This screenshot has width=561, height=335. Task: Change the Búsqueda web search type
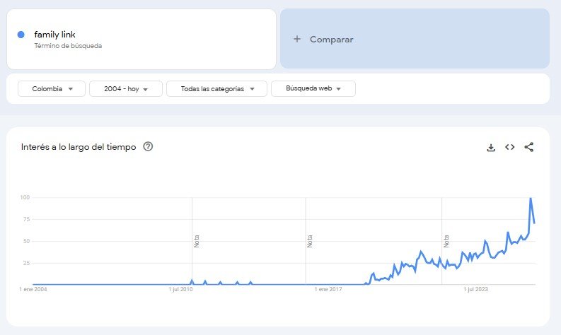[x=313, y=89]
